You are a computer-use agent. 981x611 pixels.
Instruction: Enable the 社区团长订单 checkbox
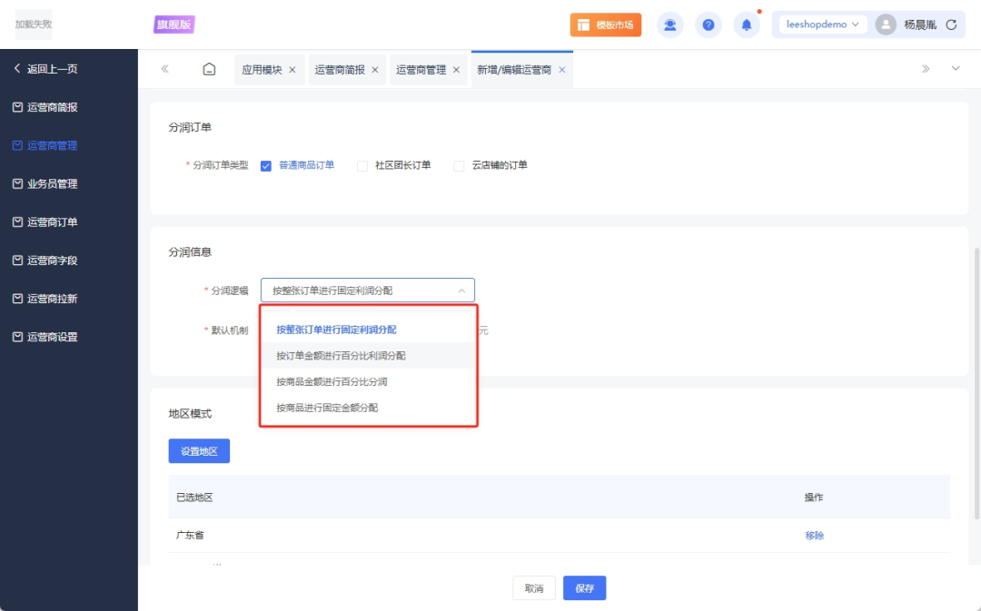(x=362, y=166)
